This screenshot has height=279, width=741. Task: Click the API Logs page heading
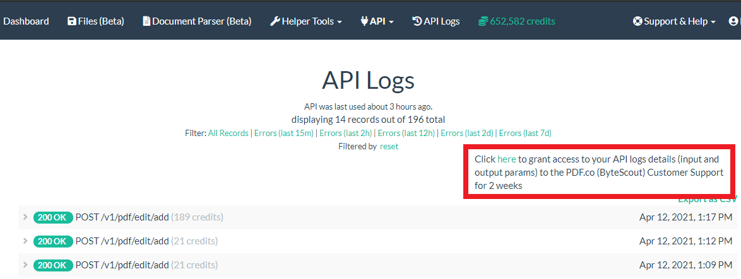[368, 80]
